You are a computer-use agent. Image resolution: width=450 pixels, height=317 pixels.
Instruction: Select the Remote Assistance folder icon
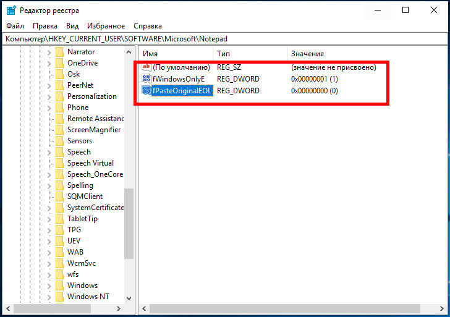click(x=59, y=119)
